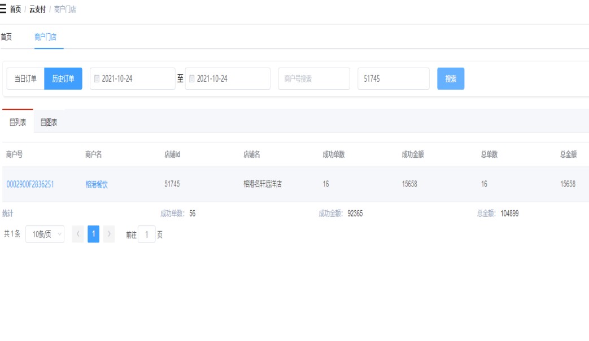Click the start date calendar icon
Image resolution: width=589 pixels, height=341 pixels.
point(97,79)
